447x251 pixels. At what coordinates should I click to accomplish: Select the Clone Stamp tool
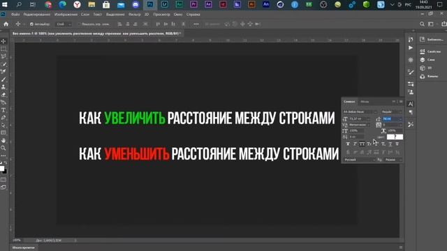coord(3,87)
